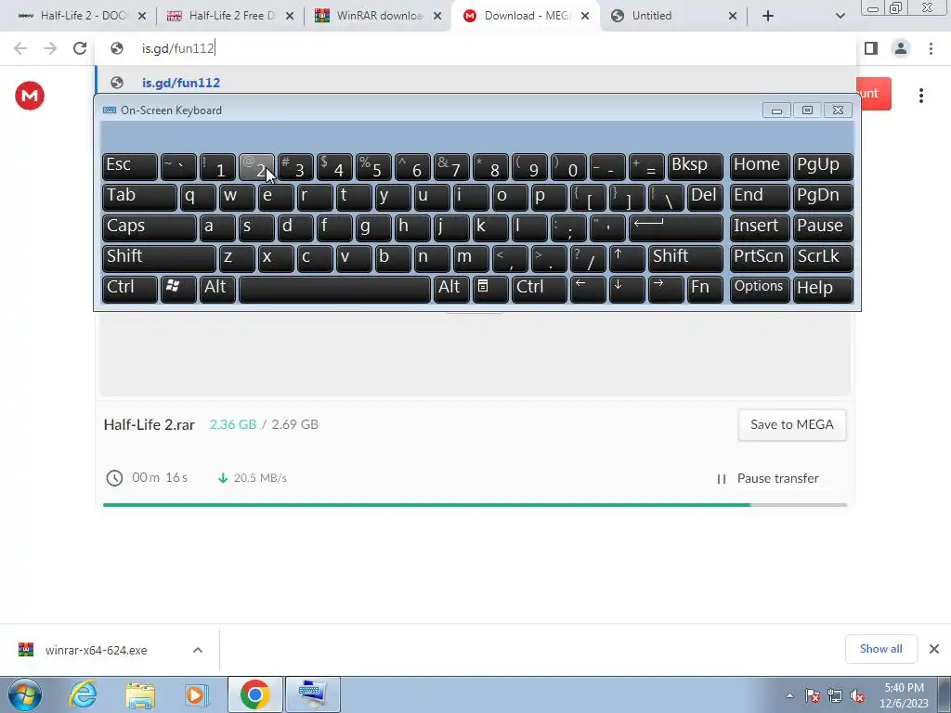The width and height of the screenshot is (951, 713).
Task: Click the down arrow key
Action: click(x=627, y=290)
